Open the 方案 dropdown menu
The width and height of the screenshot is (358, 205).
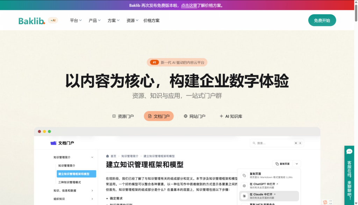[x=114, y=21]
